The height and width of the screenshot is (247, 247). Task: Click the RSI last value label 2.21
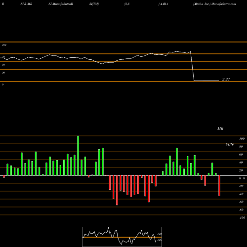pyautogui.click(x=226, y=80)
